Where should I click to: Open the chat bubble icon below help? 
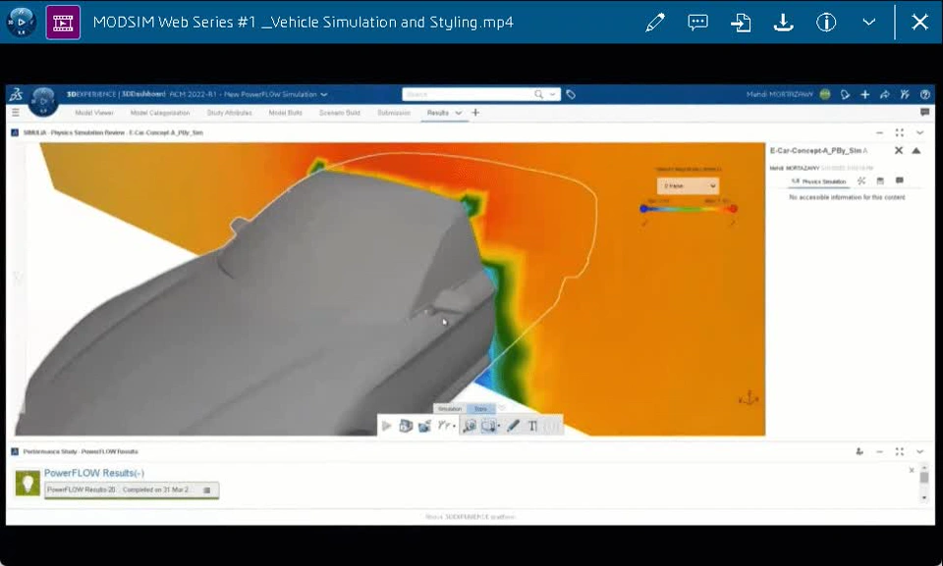pyautogui.click(x=925, y=113)
